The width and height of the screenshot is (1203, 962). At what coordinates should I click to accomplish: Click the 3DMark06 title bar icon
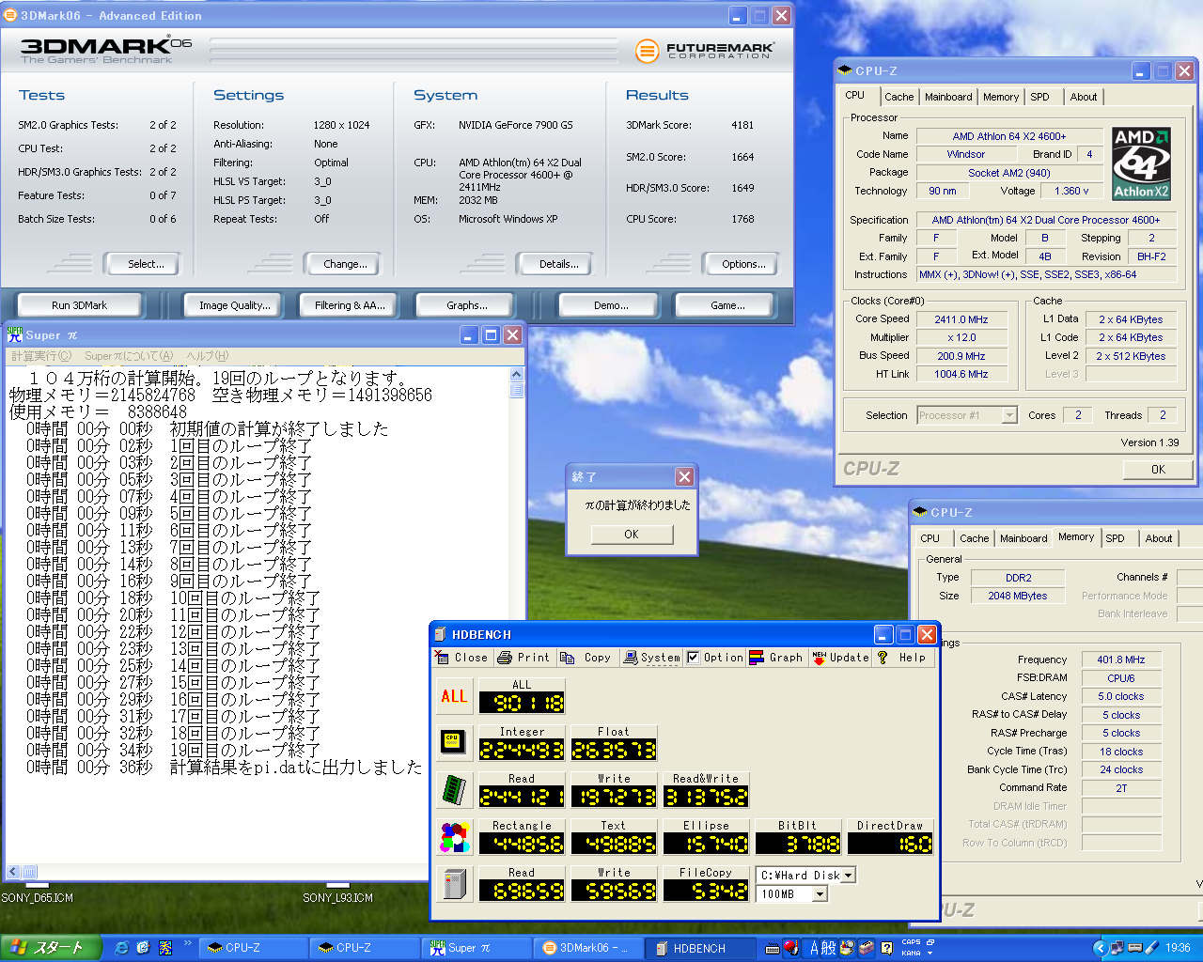coord(10,15)
